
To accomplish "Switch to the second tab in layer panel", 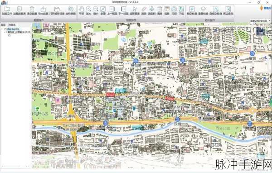I will pos(12,25).
